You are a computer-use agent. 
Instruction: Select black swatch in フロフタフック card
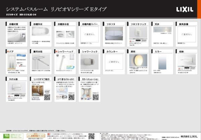138,40
